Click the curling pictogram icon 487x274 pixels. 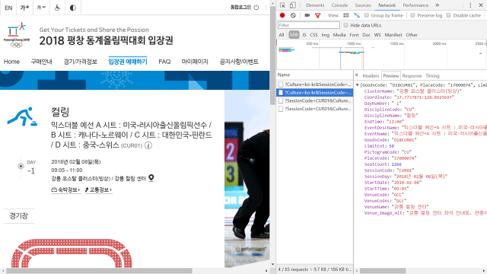[x=22, y=116]
